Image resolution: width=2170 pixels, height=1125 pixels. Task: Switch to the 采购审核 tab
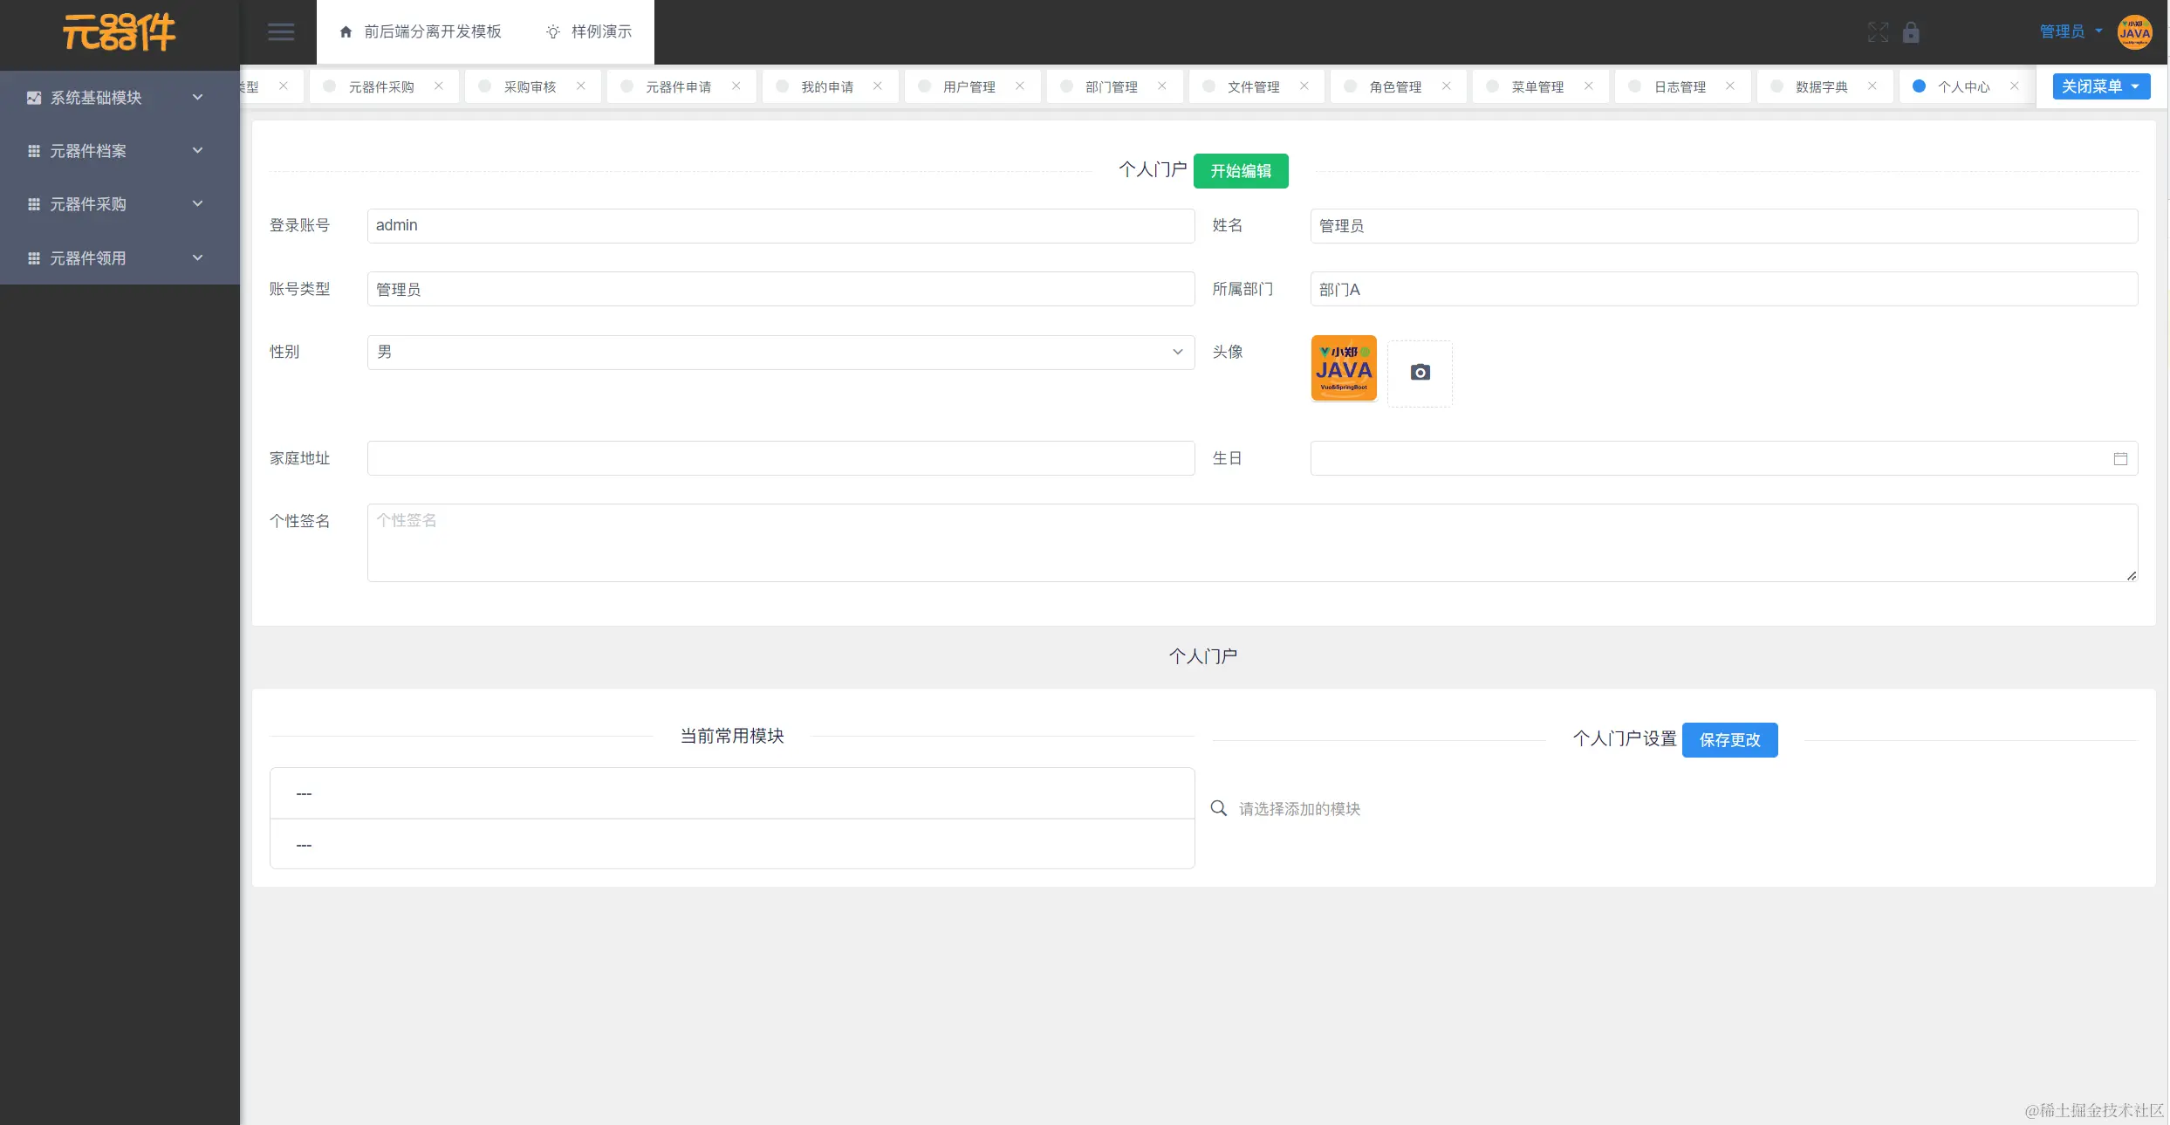pos(529,87)
